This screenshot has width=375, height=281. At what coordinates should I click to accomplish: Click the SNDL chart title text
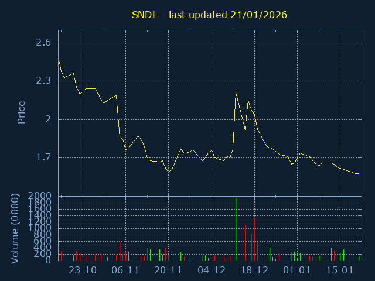[208, 15]
